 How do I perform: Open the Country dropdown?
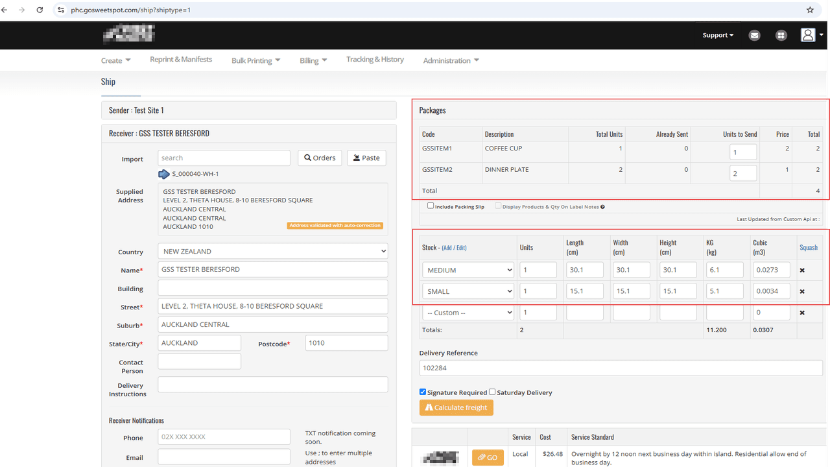pos(273,251)
